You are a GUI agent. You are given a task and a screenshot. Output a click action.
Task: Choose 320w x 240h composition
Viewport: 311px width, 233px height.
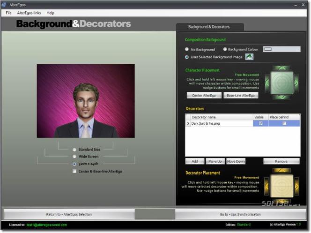tap(74, 164)
